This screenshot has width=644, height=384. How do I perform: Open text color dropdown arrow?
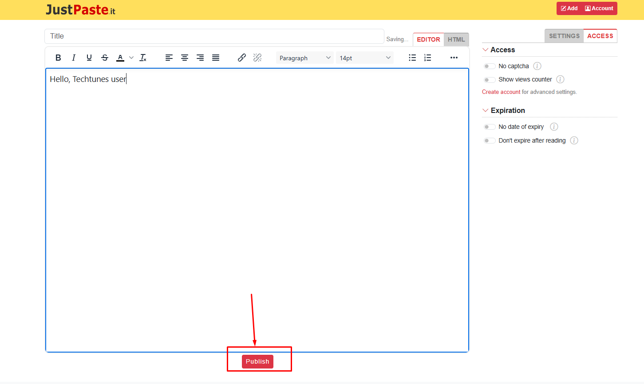pyautogui.click(x=131, y=58)
